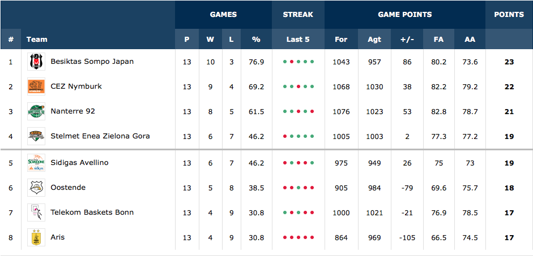The width and height of the screenshot is (533, 256).
Task: Click the FA column header
Action: pos(438,40)
